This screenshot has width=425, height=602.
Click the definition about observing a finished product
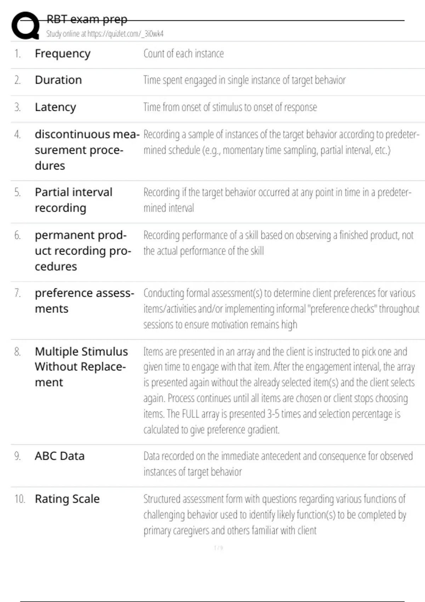[278, 243]
